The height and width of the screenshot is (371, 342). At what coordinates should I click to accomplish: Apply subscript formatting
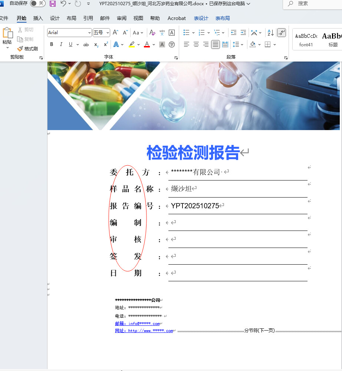tap(96, 44)
